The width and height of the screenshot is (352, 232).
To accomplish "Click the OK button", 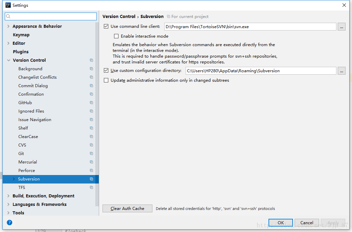I will (280, 223).
